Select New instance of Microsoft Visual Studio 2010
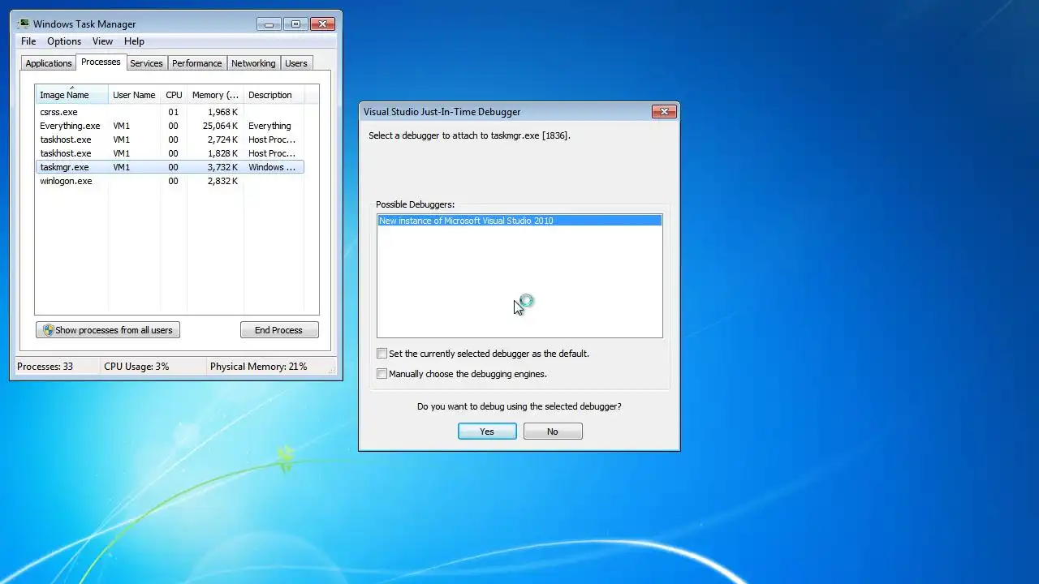1039x584 pixels. pos(519,221)
